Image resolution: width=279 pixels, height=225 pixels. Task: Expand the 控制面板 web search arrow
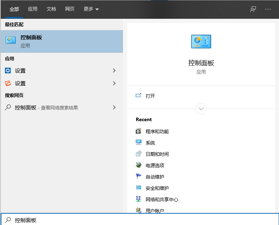pyautogui.click(x=114, y=107)
